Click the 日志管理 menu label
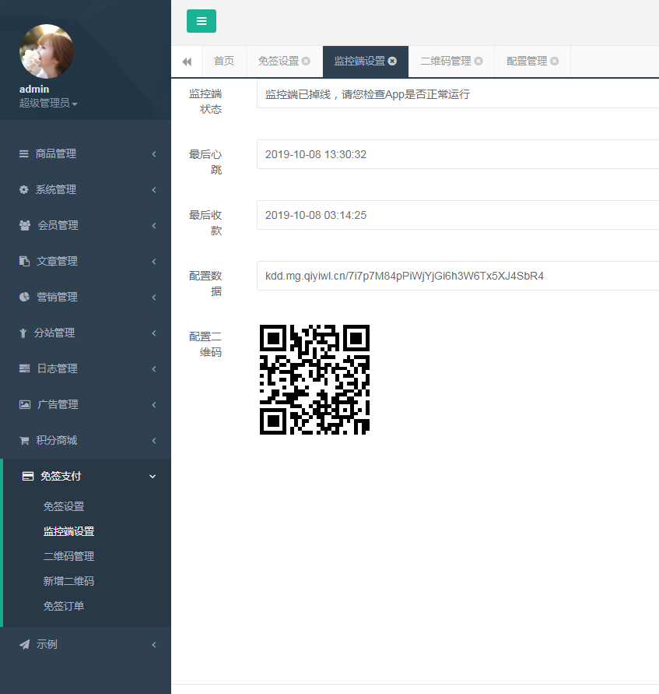Screen dimensions: 659x694 point(58,368)
